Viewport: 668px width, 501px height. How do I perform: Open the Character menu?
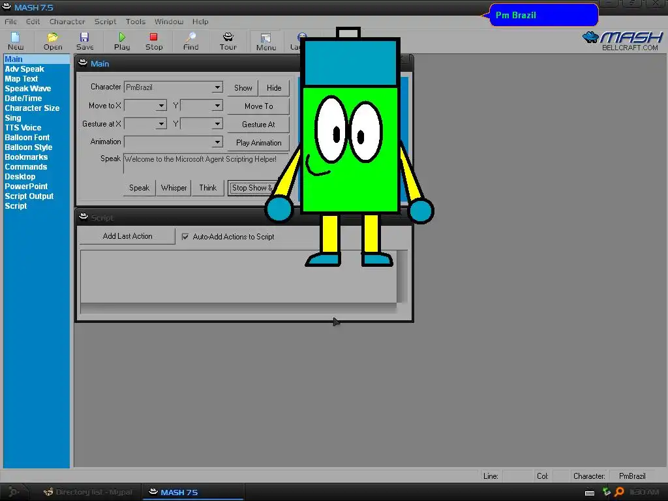click(67, 22)
